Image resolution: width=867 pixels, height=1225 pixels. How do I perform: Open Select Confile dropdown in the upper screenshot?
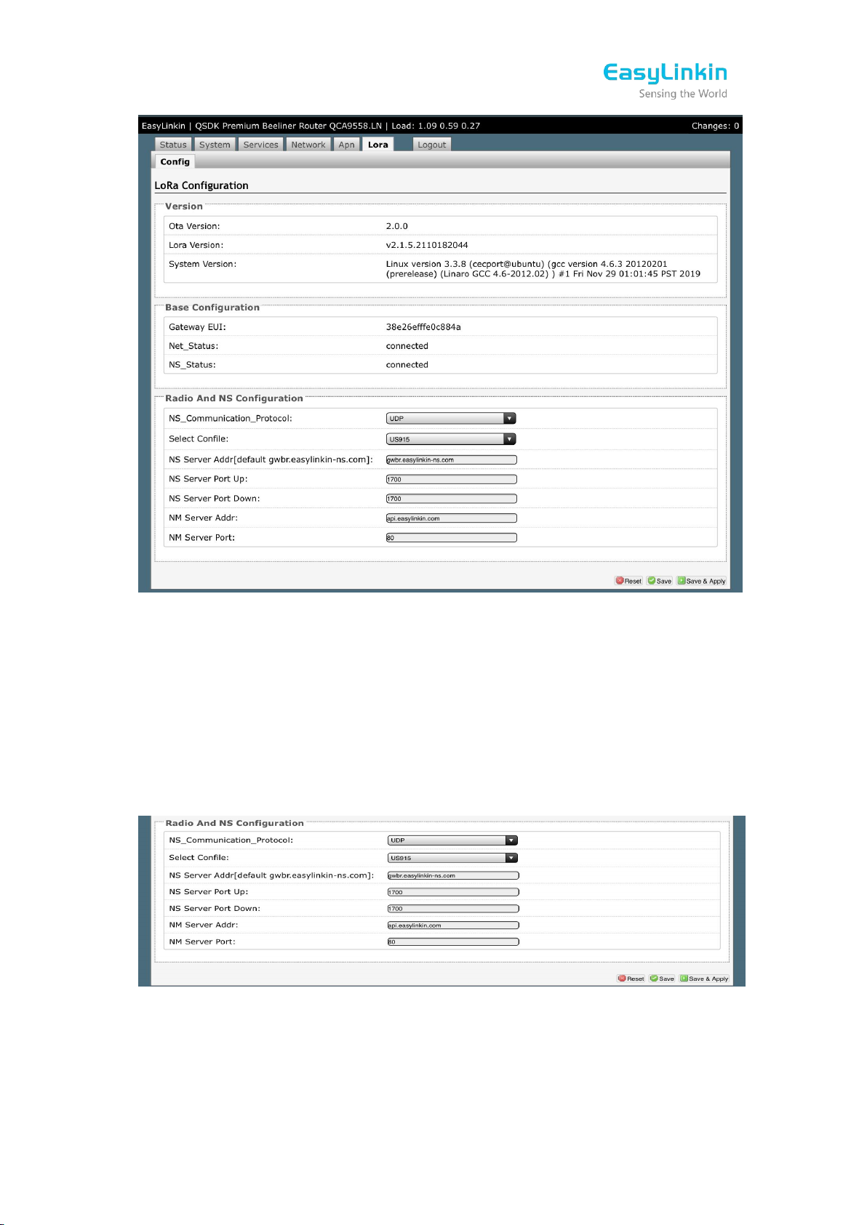451,439
